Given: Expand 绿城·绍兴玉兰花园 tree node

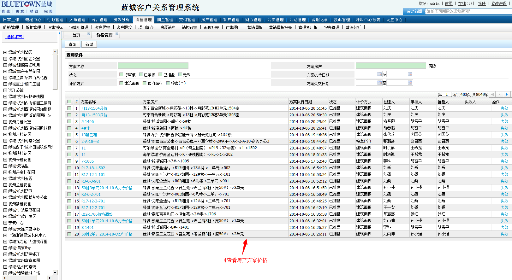Looking at the screenshot, I should (5, 71).
